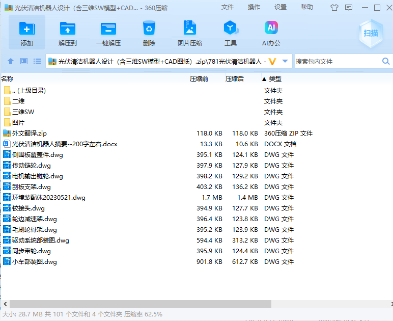
Task: Open the 帮助 menu
Action: pyautogui.click(x=307, y=7)
